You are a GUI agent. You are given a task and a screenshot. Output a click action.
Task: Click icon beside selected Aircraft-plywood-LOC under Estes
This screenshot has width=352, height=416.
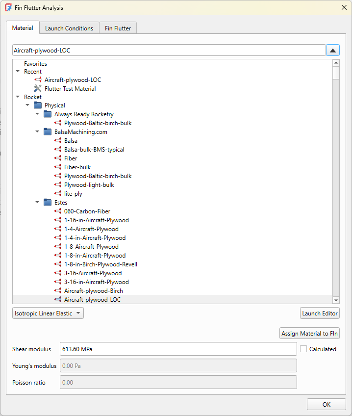57,299
